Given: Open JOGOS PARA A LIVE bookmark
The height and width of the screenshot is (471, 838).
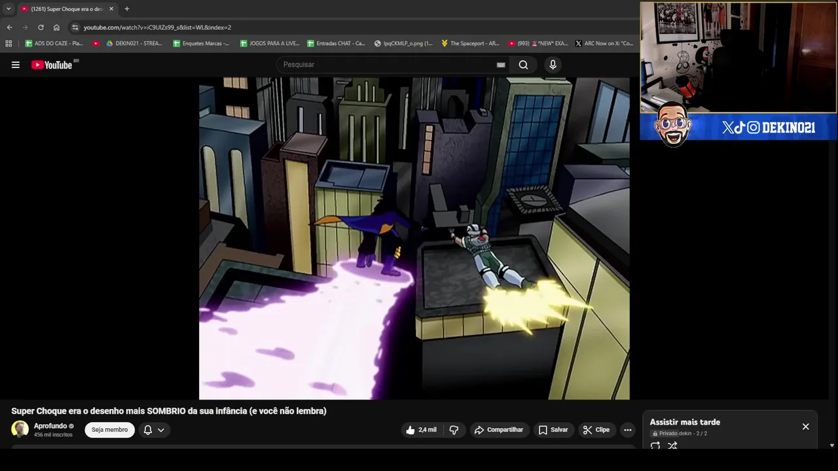Looking at the screenshot, I should click(269, 43).
